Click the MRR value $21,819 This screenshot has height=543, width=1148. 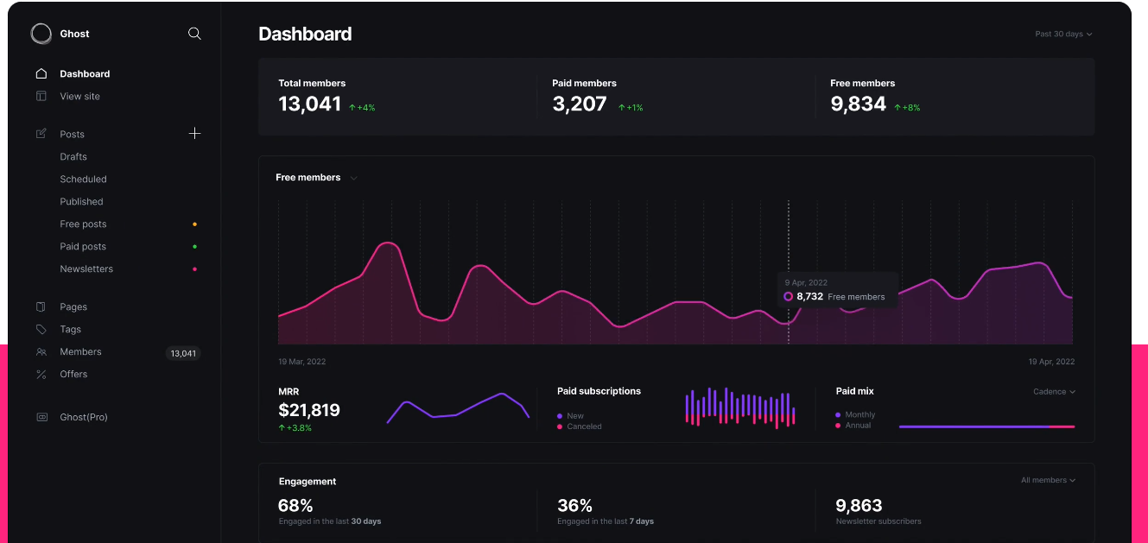(x=309, y=410)
